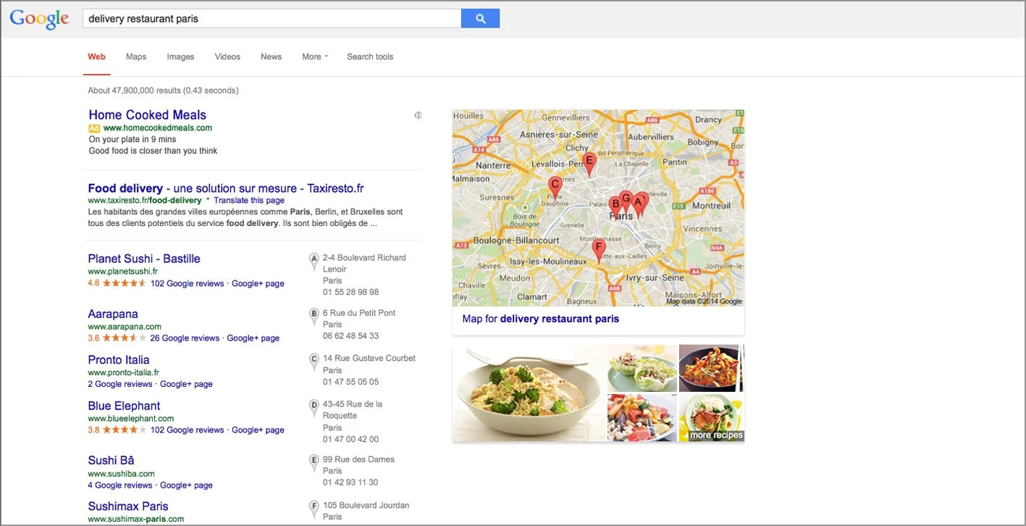
Task: Click phone number 06 62 48 54 33
Action: (x=350, y=336)
